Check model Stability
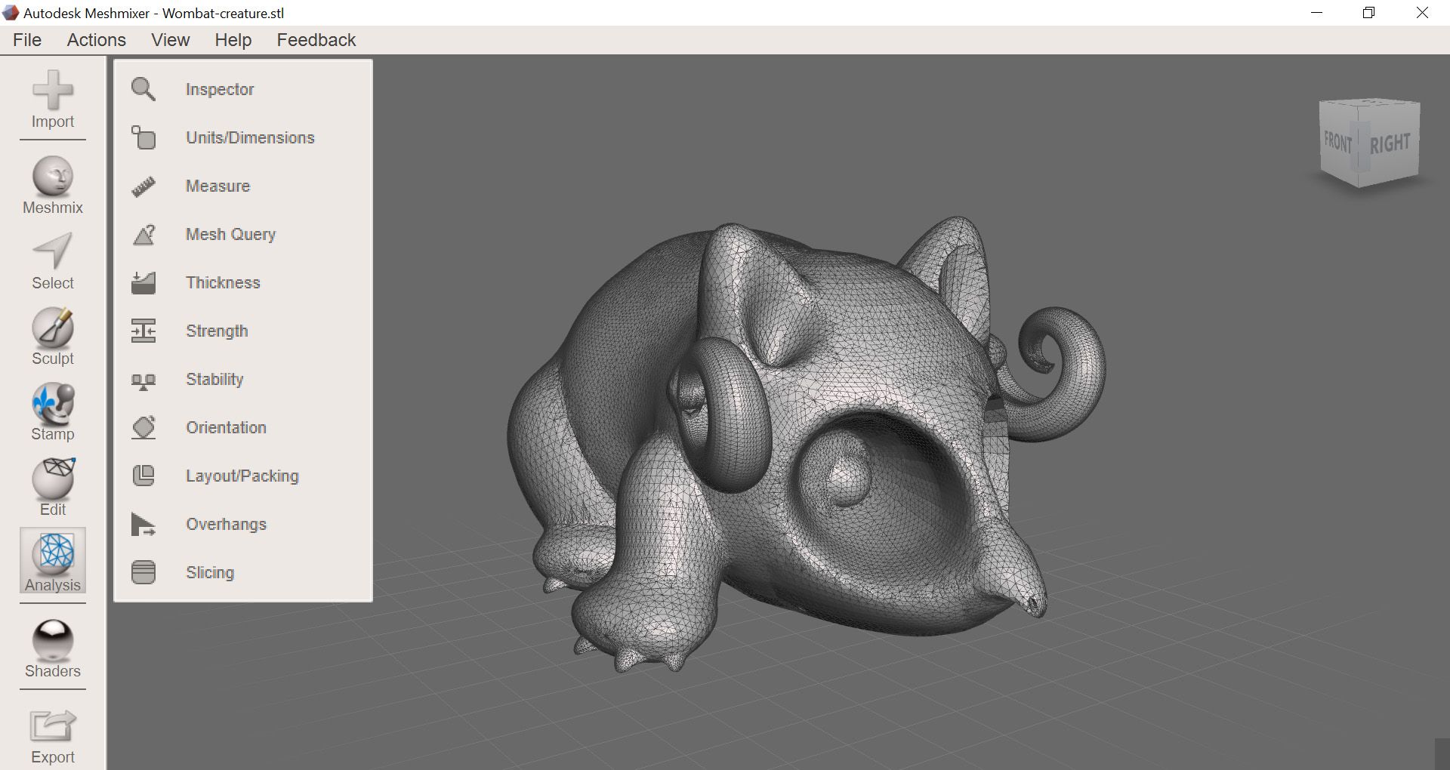1450x770 pixels. point(214,379)
